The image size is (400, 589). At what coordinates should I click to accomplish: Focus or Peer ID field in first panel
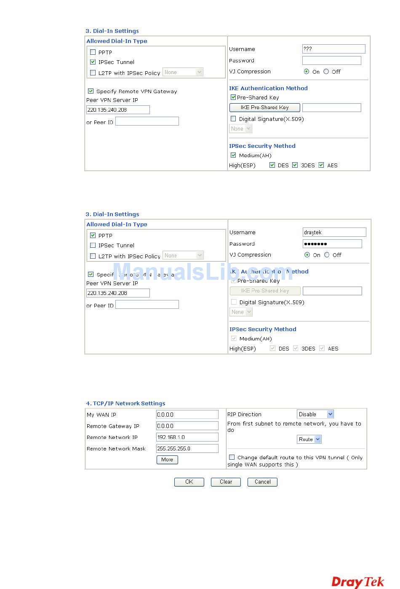[147, 121]
